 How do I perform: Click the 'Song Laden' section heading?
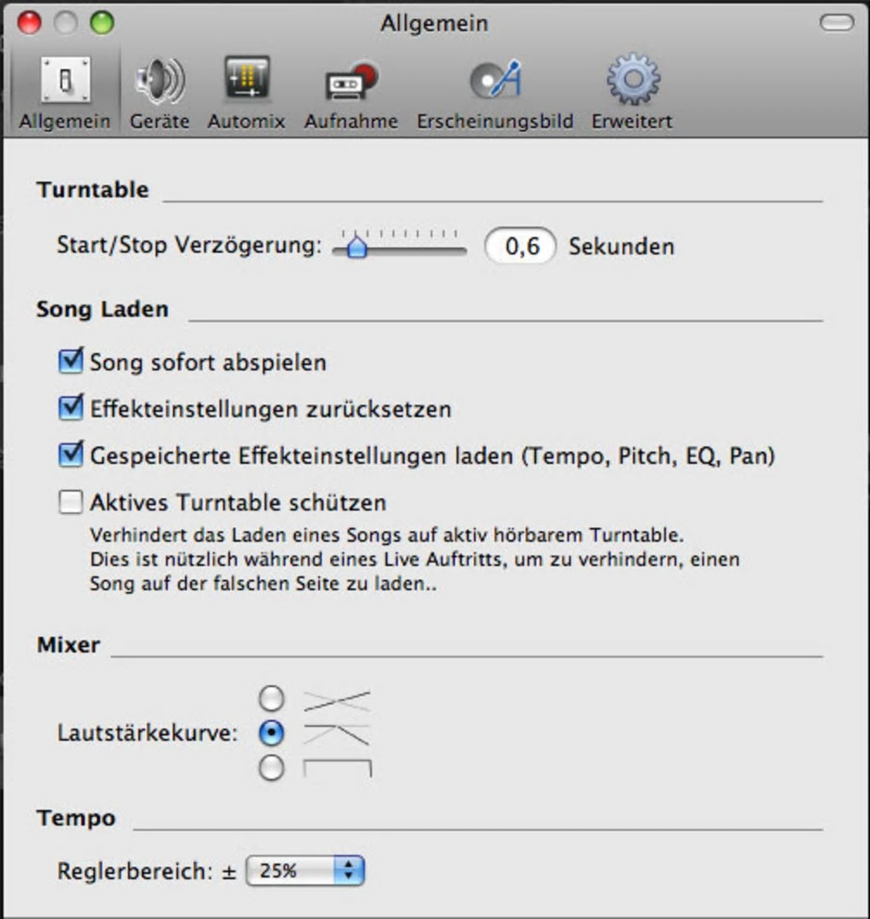pyautogui.click(x=102, y=309)
